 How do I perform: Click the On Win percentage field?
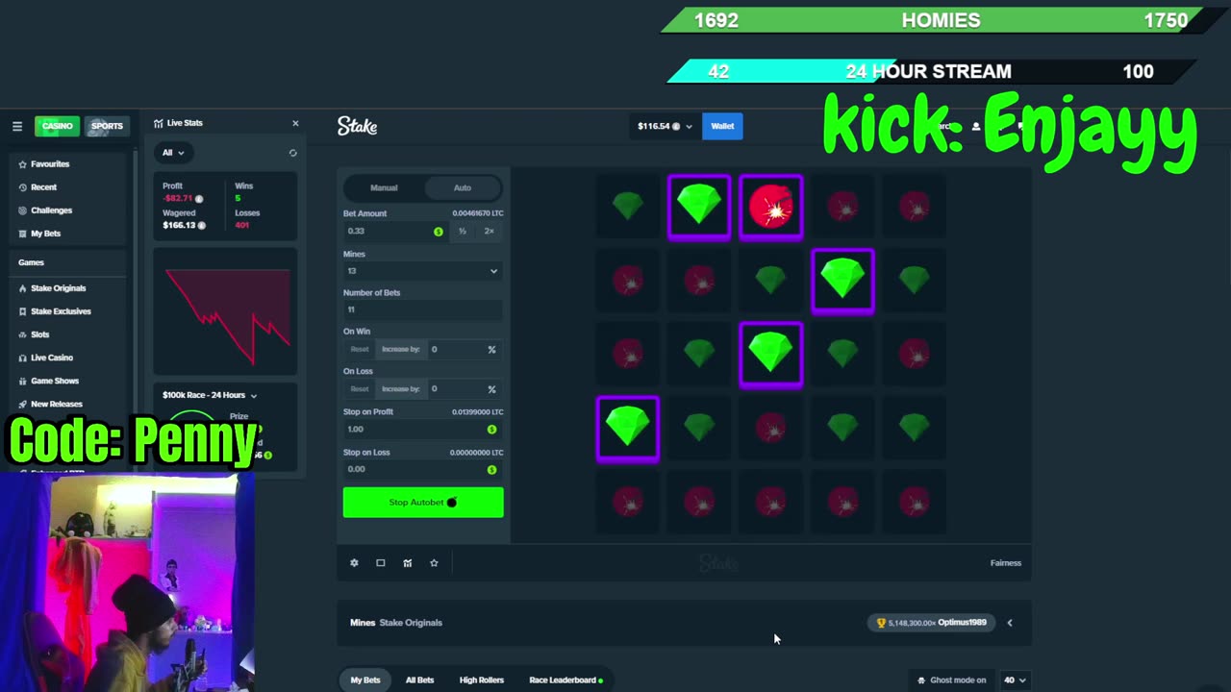tap(464, 350)
